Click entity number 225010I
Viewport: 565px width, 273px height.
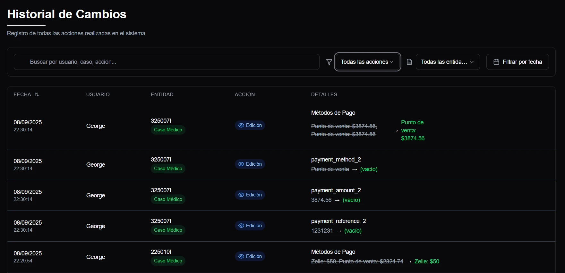pyautogui.click(x=161, y=252)
